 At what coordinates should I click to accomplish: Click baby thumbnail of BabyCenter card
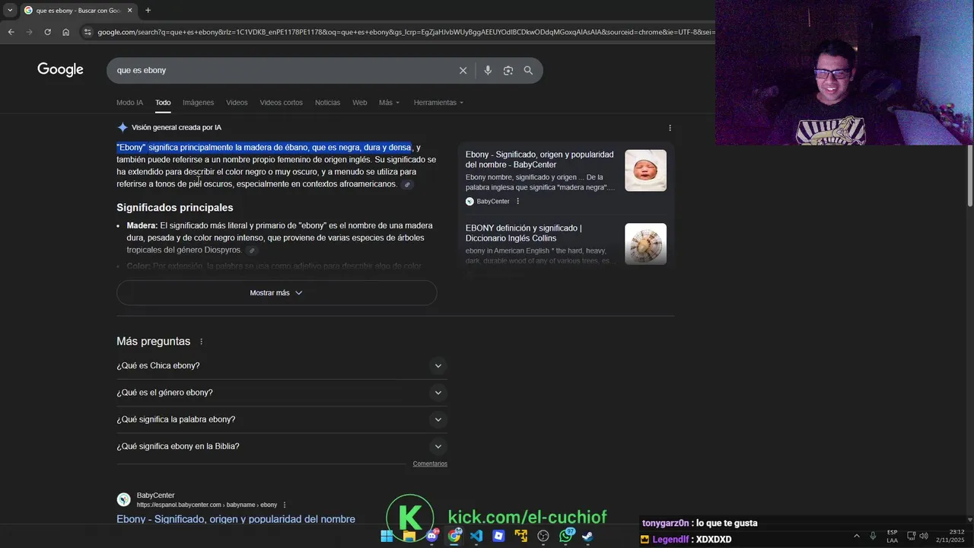pyautogui.click(x=645, y=170)
